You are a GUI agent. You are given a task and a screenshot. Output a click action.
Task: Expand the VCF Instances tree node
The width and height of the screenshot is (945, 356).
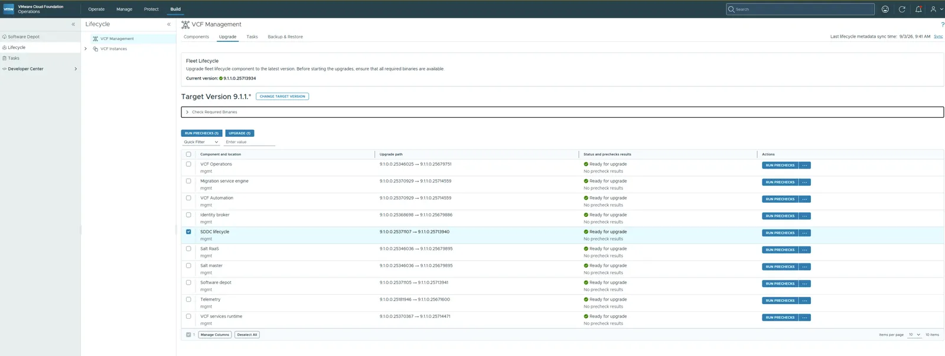(x=86, y=49)
